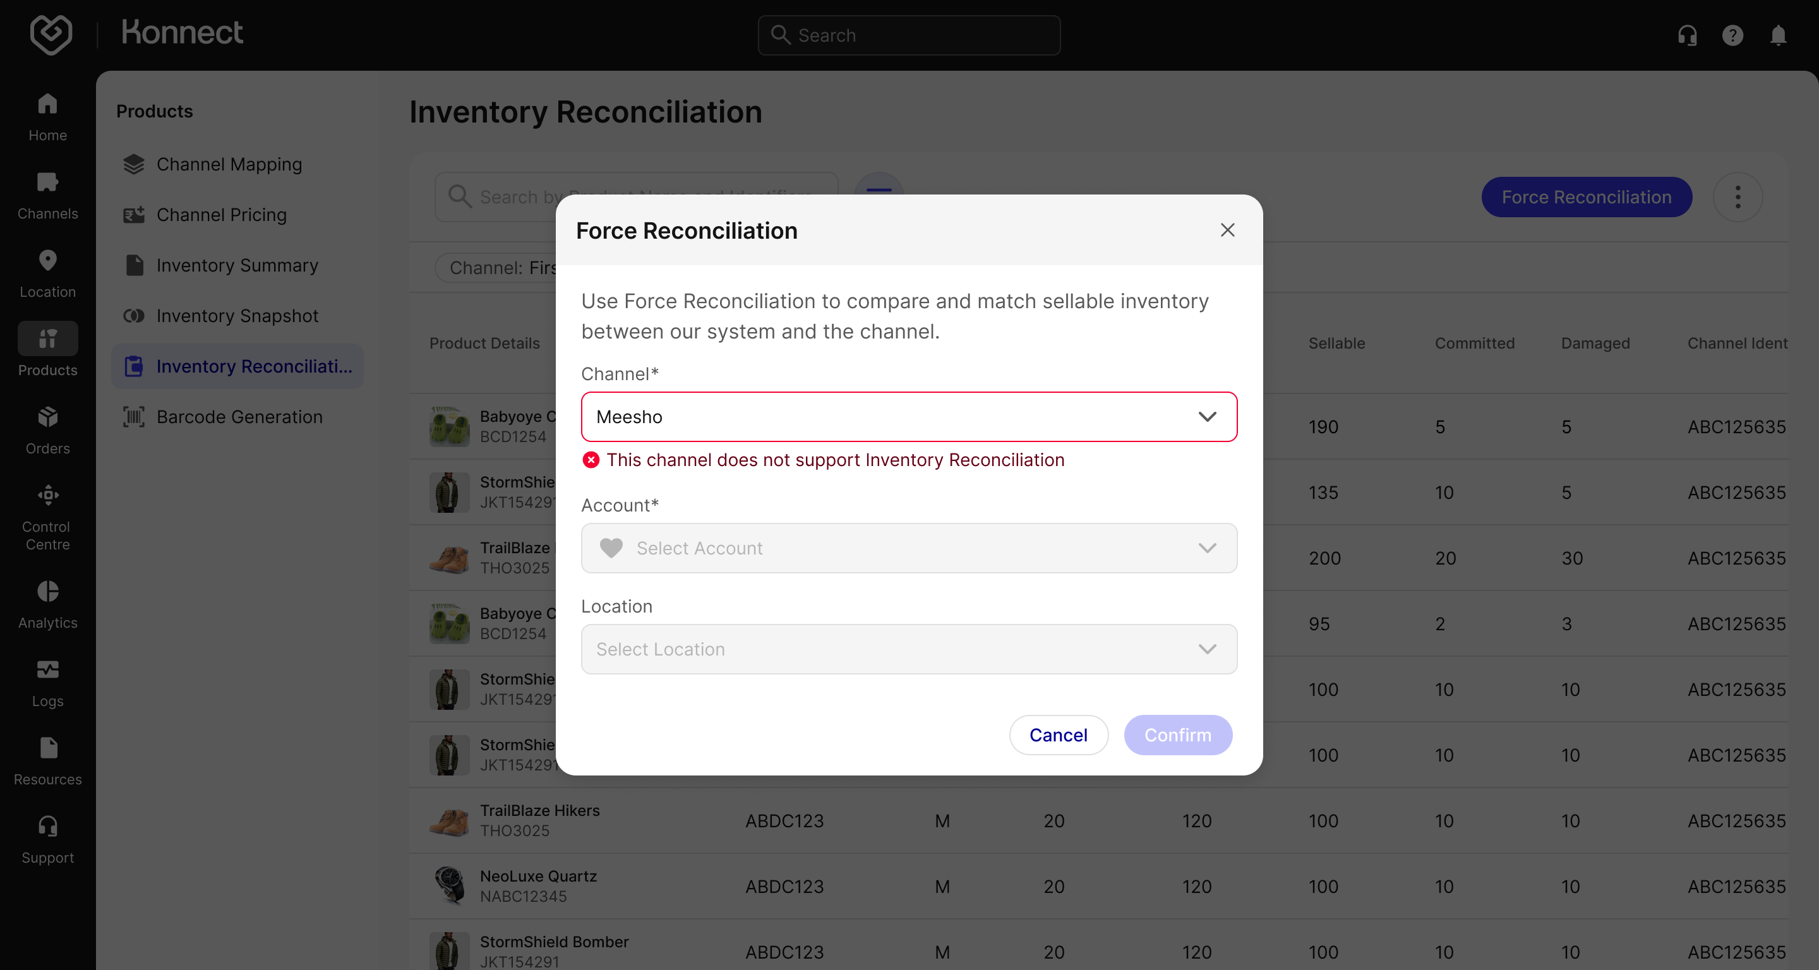
Task: Open the notifications bell
Action: (1778, 35)
